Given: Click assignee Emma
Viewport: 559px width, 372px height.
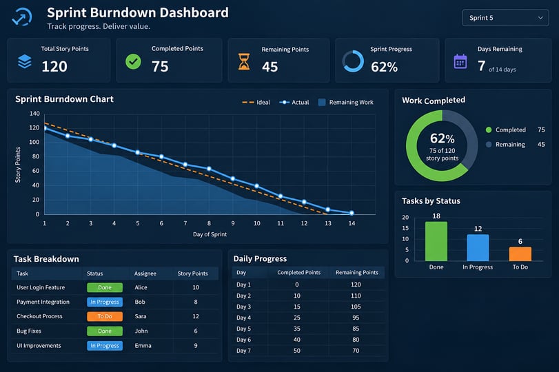Looking at the screenshot, I should coord(143,346).
